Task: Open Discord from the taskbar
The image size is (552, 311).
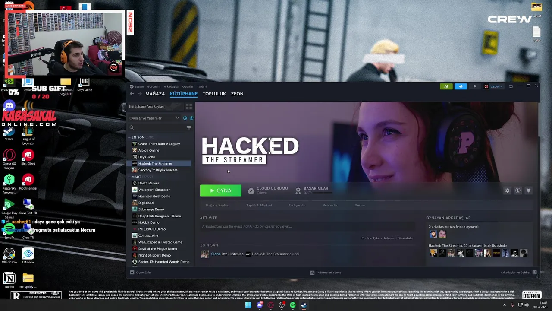Action: pos(260,305)
